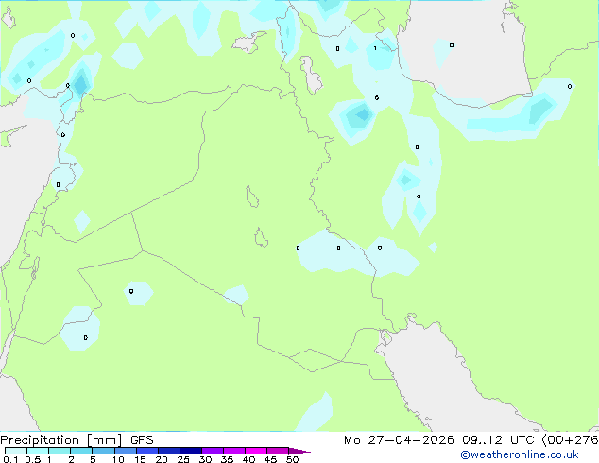The height and width of the screenshot is (463, 599).
Task: Click the '09..12 UTC' time text
Action: pyautogui.click(x=497, y=440)
